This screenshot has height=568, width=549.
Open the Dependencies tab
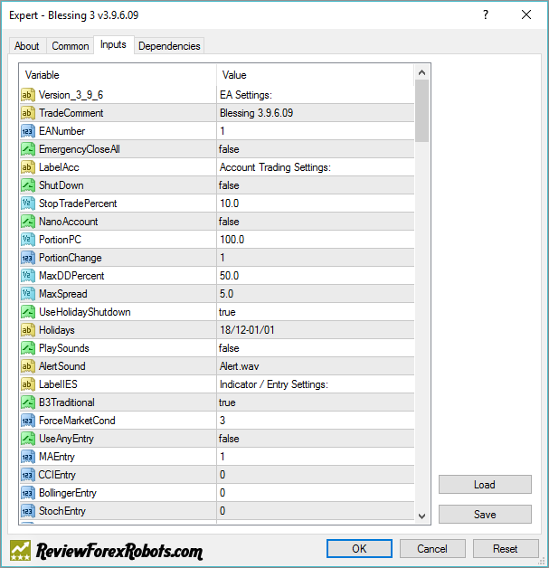(x=169, y=46)
